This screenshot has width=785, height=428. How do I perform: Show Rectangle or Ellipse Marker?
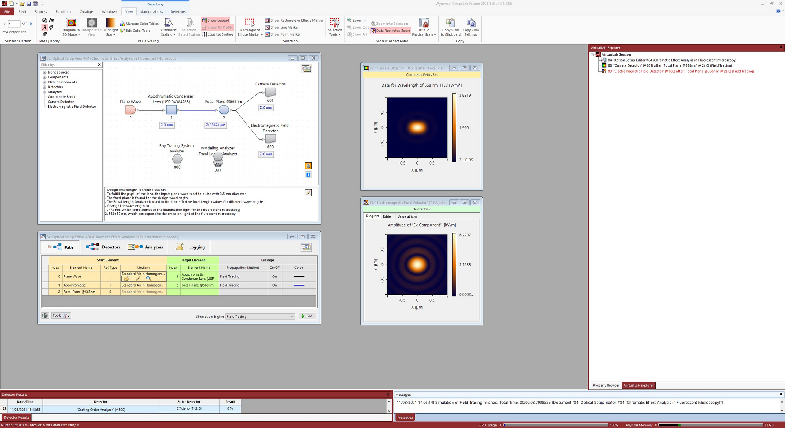294,20
